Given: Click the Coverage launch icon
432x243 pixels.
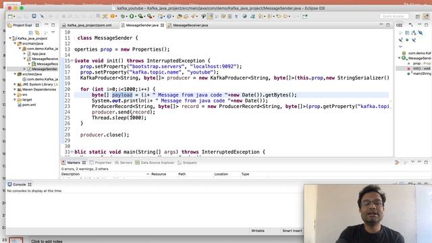Looking at the screenshot, I should coord(140,16).
